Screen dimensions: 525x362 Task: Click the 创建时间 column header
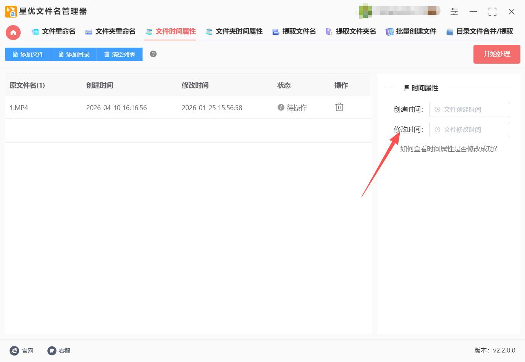tap(100, 85)
